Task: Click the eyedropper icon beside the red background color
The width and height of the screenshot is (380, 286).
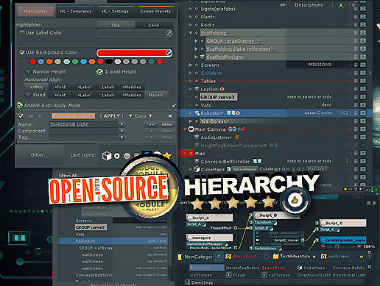Action: (169, 53)
